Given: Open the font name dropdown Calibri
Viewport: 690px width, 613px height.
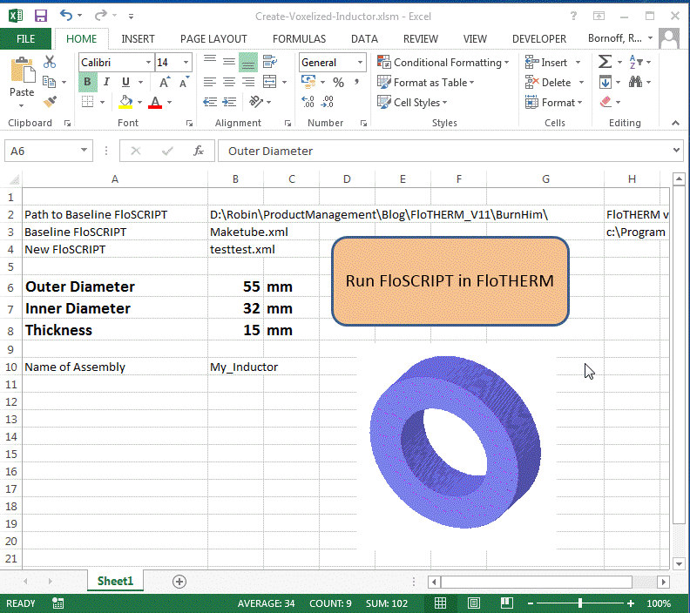Looking at the screenshot, I should click(148, 63).
